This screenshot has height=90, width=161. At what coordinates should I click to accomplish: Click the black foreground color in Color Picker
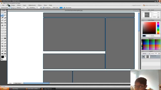tap(144, 36)
